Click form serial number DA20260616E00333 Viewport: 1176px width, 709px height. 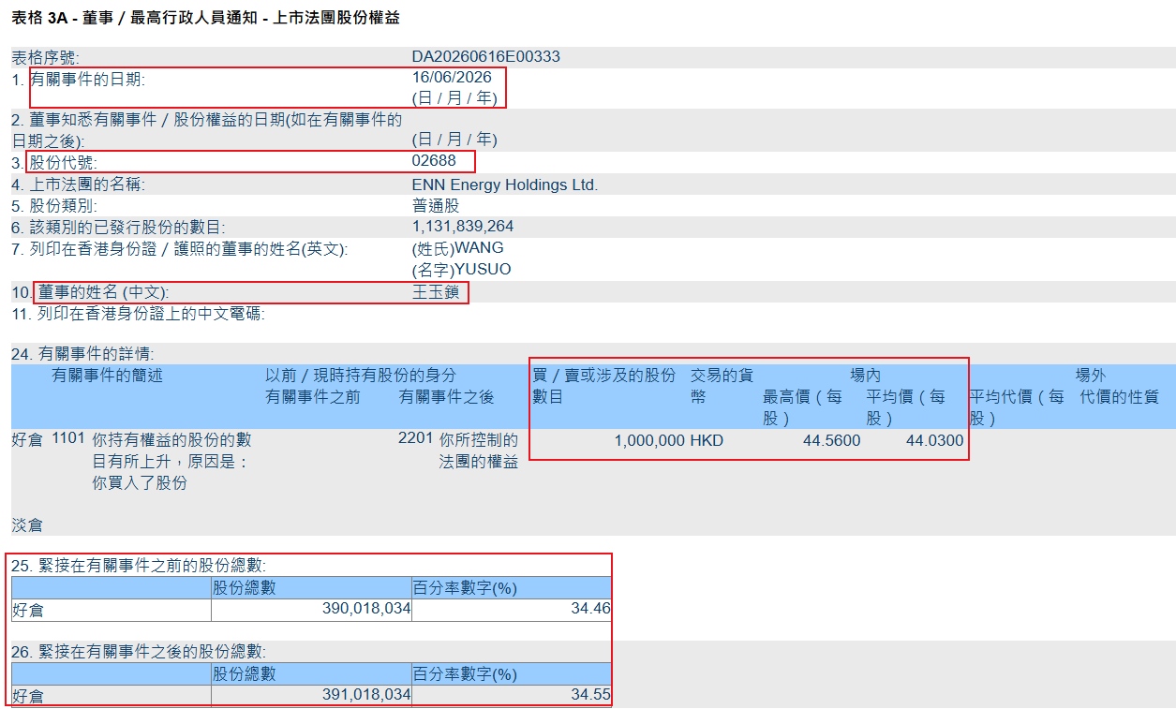pyautogui.click(x=485, y=56)
